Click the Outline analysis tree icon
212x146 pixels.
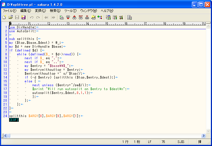(x=100, y=17)
